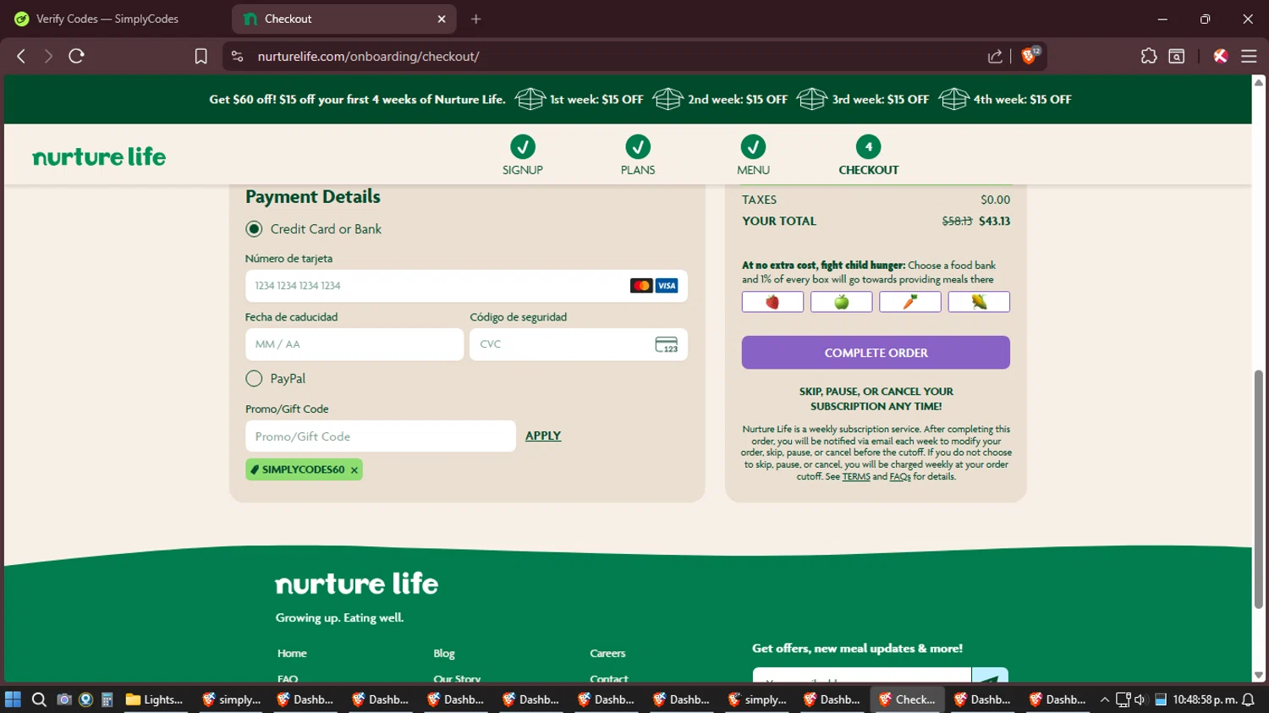Click the Check... Brave taskbar window
This screenshot has height=713, width=1269.
[907, 699]
